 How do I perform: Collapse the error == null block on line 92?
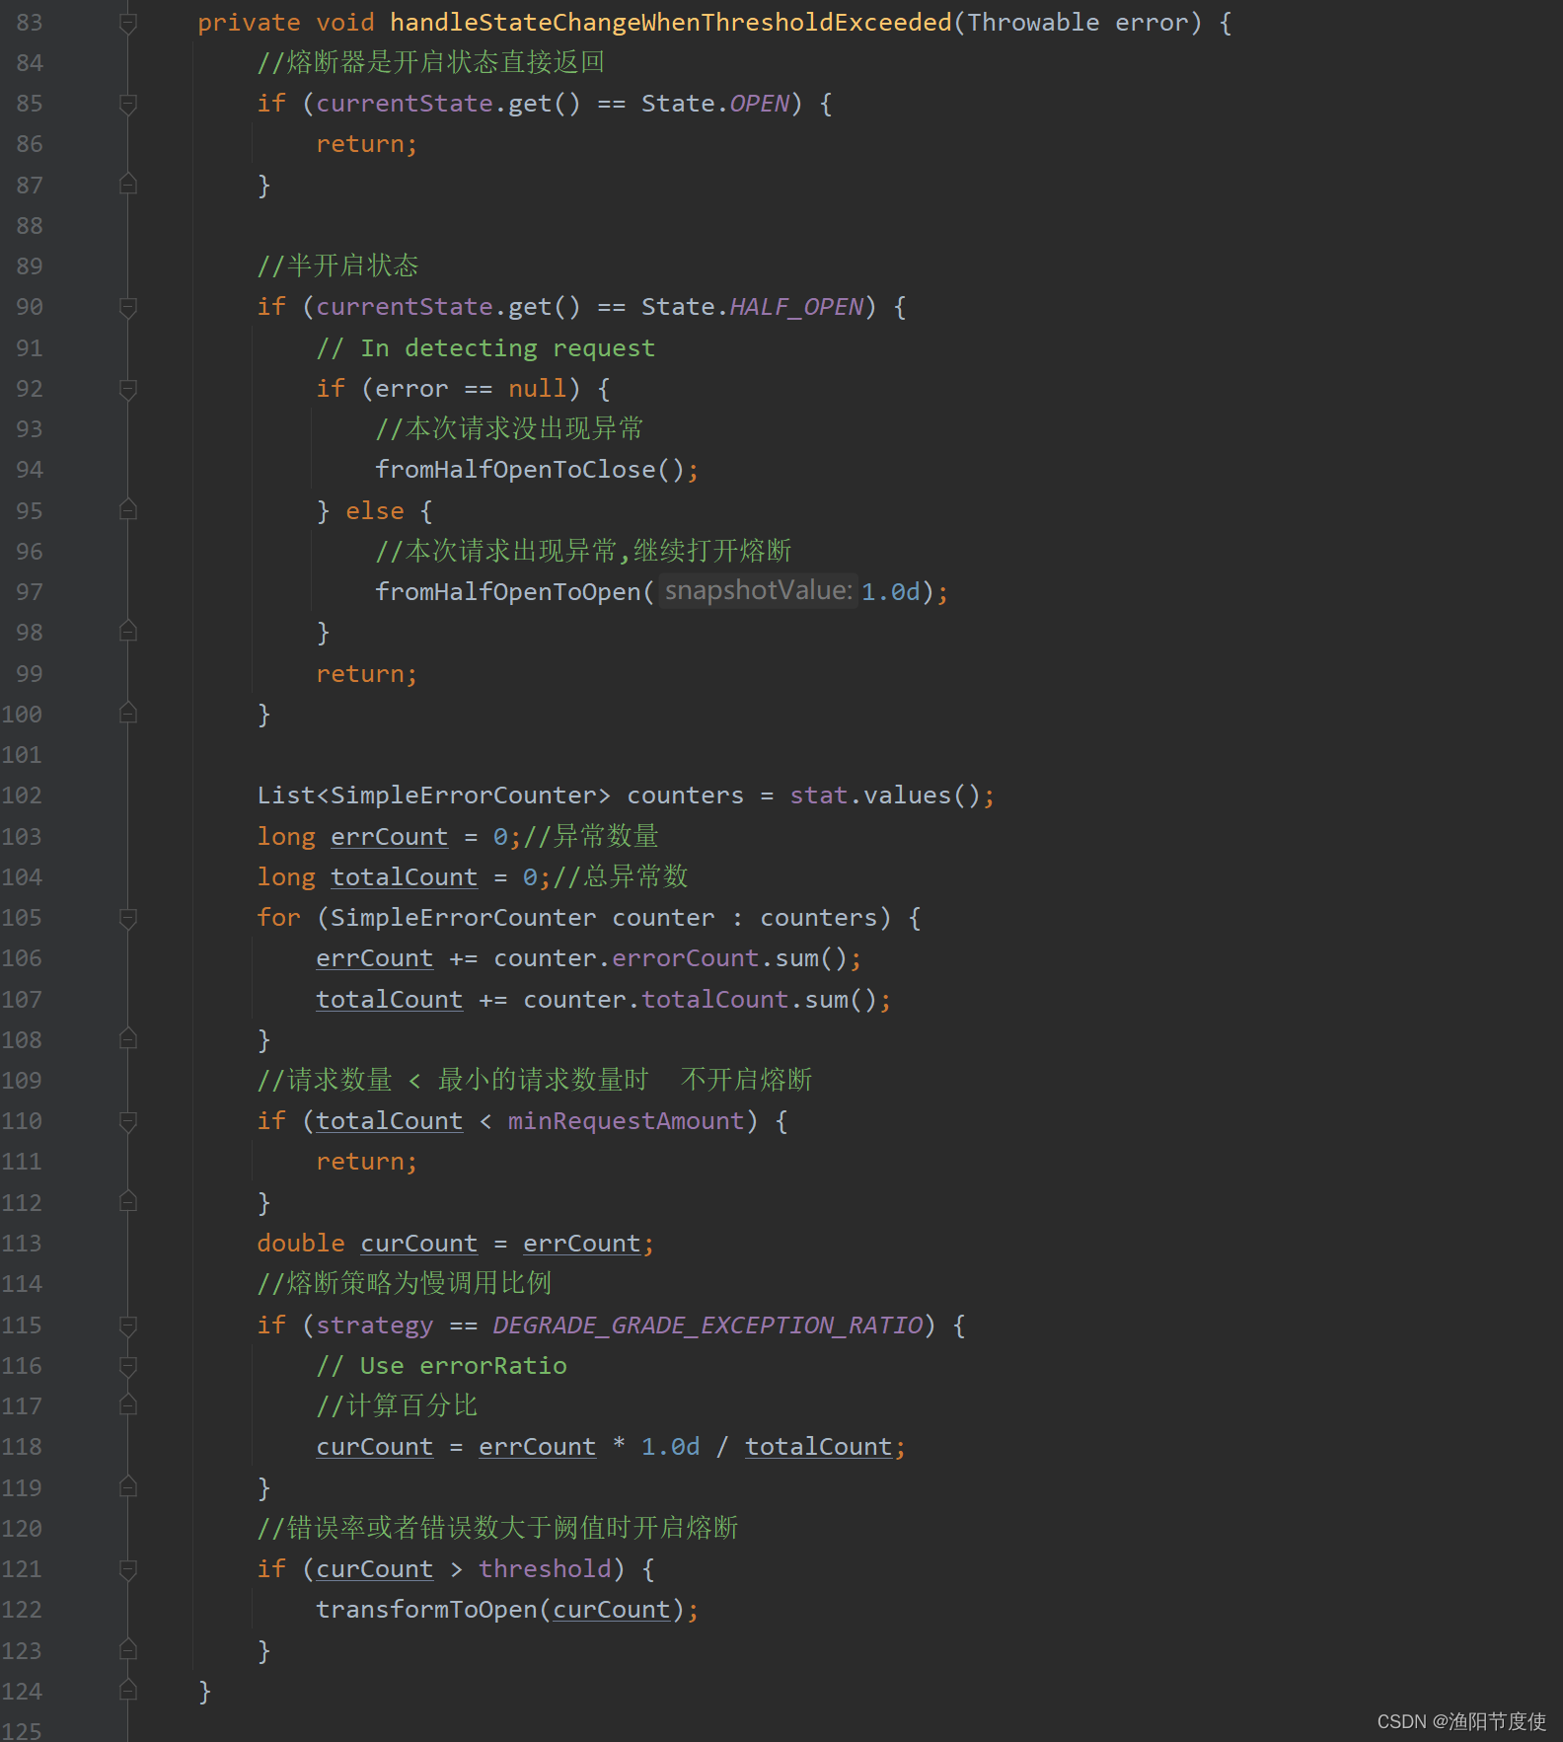[x=128, y=389]
